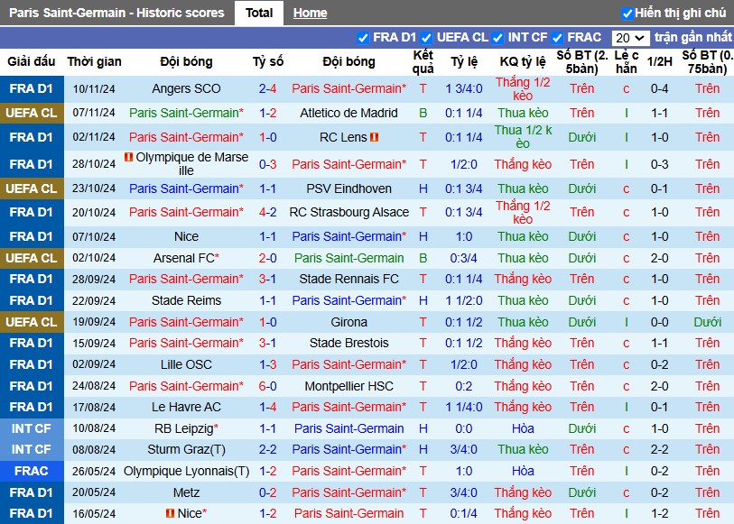This screenshot has height=524, width=734.
Task: Open the Atletico de Madrid team link
Action: pos(348,113)
